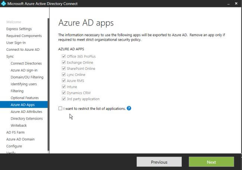Open the Welcome step in sidebar
Screen dimensions: 242x170
pos(13,22)
